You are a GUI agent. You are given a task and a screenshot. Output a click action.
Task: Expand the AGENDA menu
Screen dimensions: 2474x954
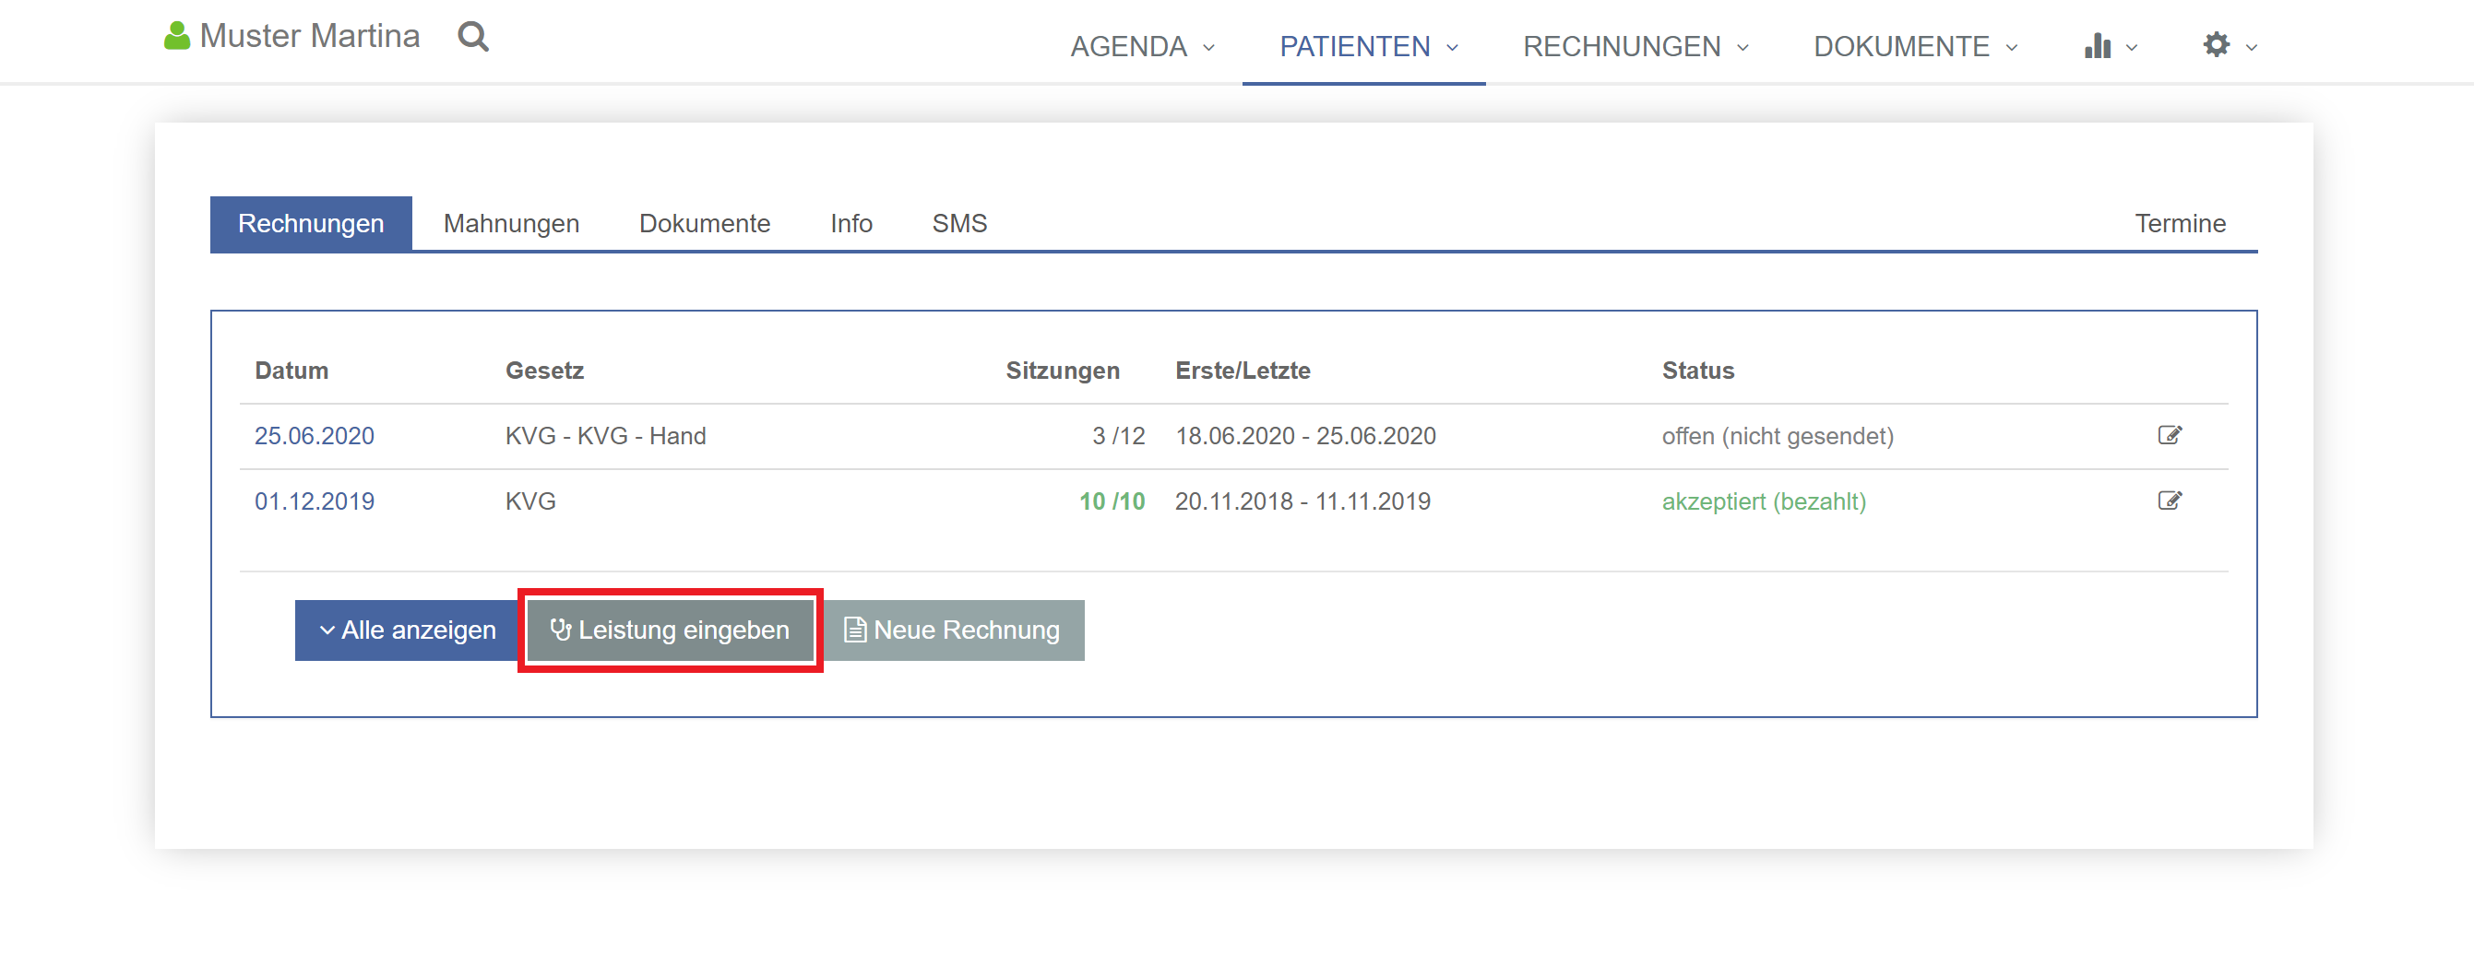(x=1142, y=46)
